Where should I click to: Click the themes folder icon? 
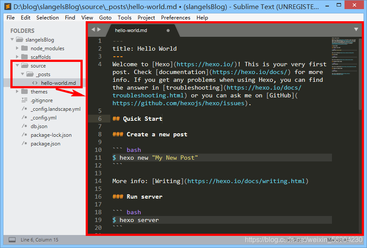[24, 91]
